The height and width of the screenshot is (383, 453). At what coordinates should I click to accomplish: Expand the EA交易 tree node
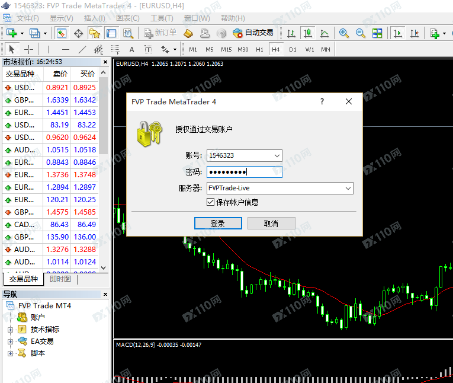tap(10, 341)
